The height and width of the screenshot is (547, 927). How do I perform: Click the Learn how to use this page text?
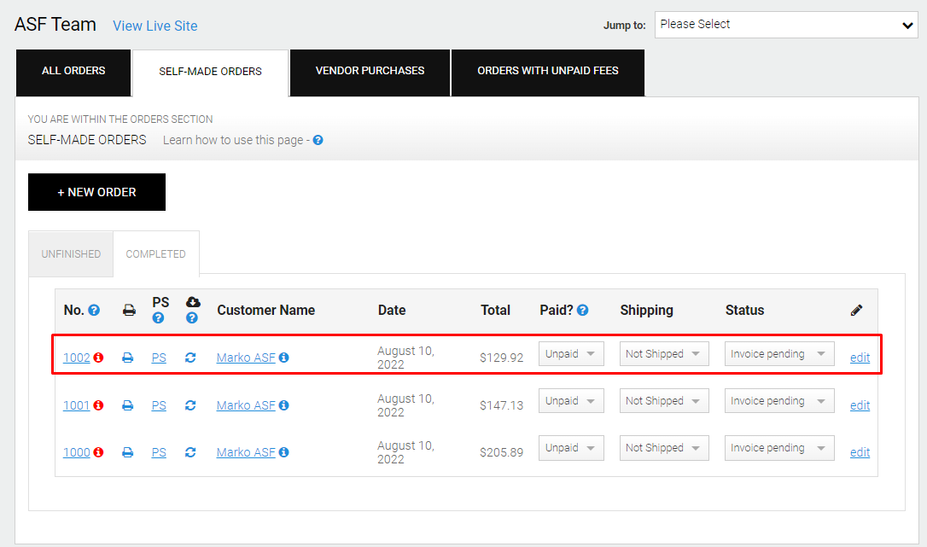[x=233, y=140]
